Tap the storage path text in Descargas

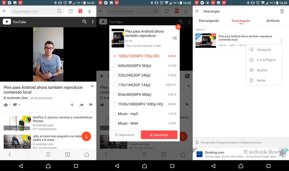(231, 142)
